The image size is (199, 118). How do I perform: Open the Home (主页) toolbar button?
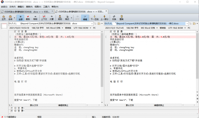[4, 18]
